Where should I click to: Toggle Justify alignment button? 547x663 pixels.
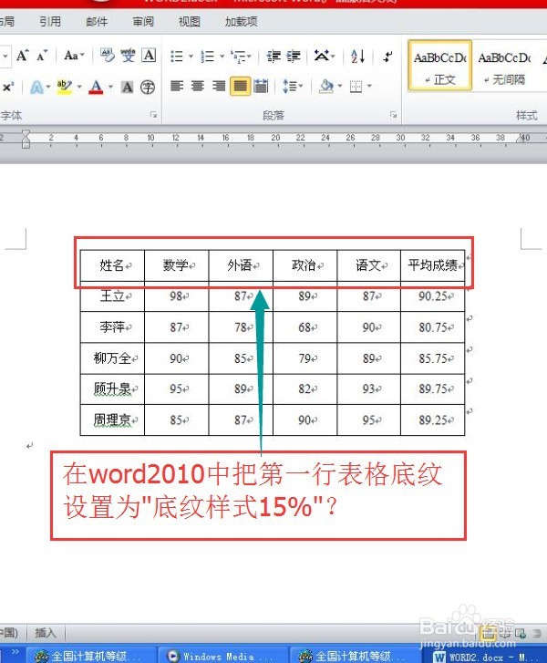click(240, 87)
